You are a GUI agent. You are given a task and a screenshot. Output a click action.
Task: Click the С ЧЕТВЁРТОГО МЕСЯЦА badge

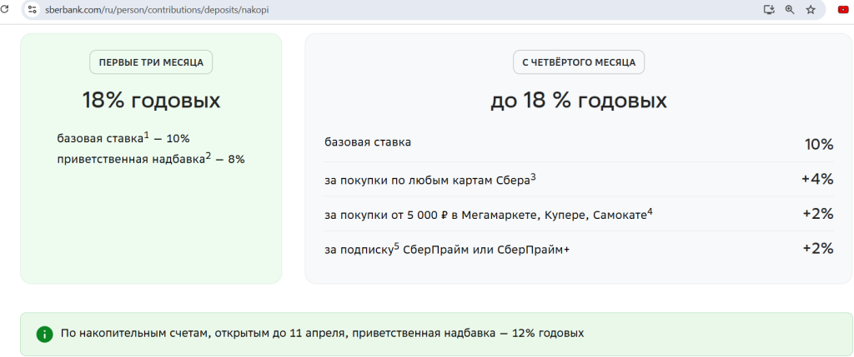(x=579, y=62)
